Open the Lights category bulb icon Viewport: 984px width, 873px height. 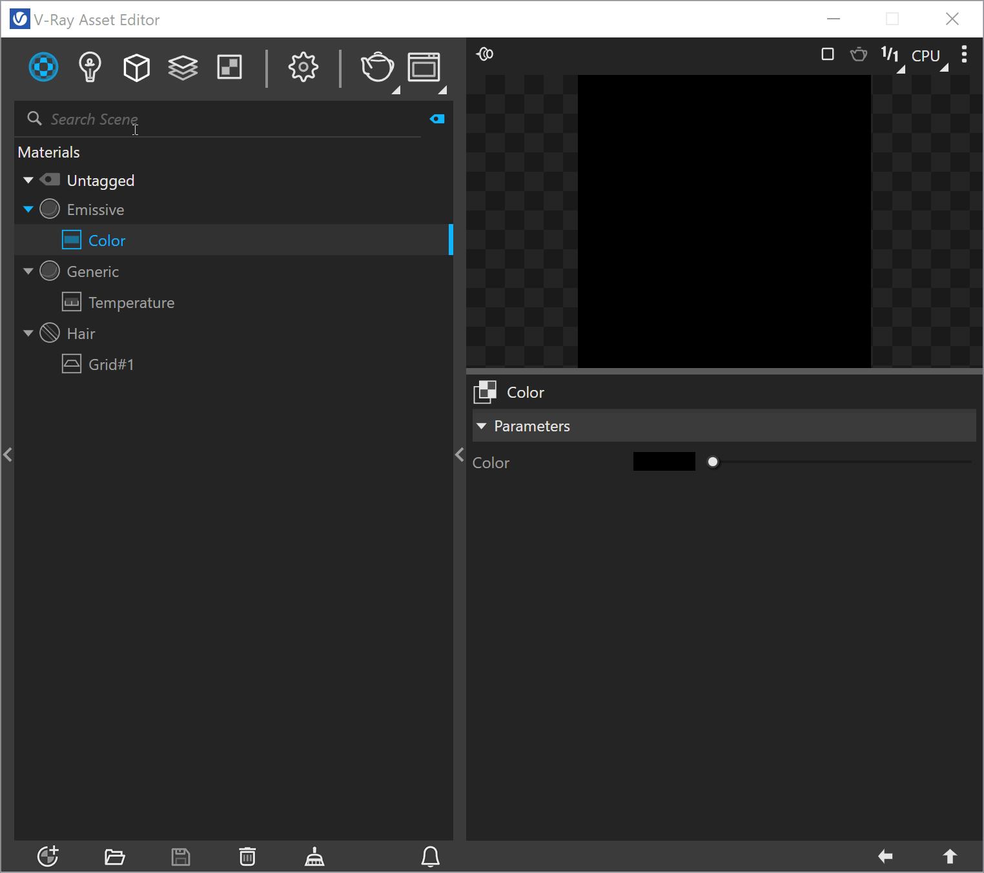tap(90, 67)
